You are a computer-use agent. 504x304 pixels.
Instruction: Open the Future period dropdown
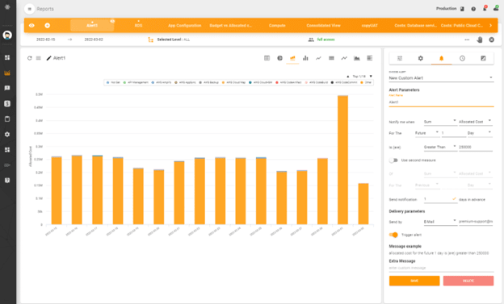[x=426, y=133]
